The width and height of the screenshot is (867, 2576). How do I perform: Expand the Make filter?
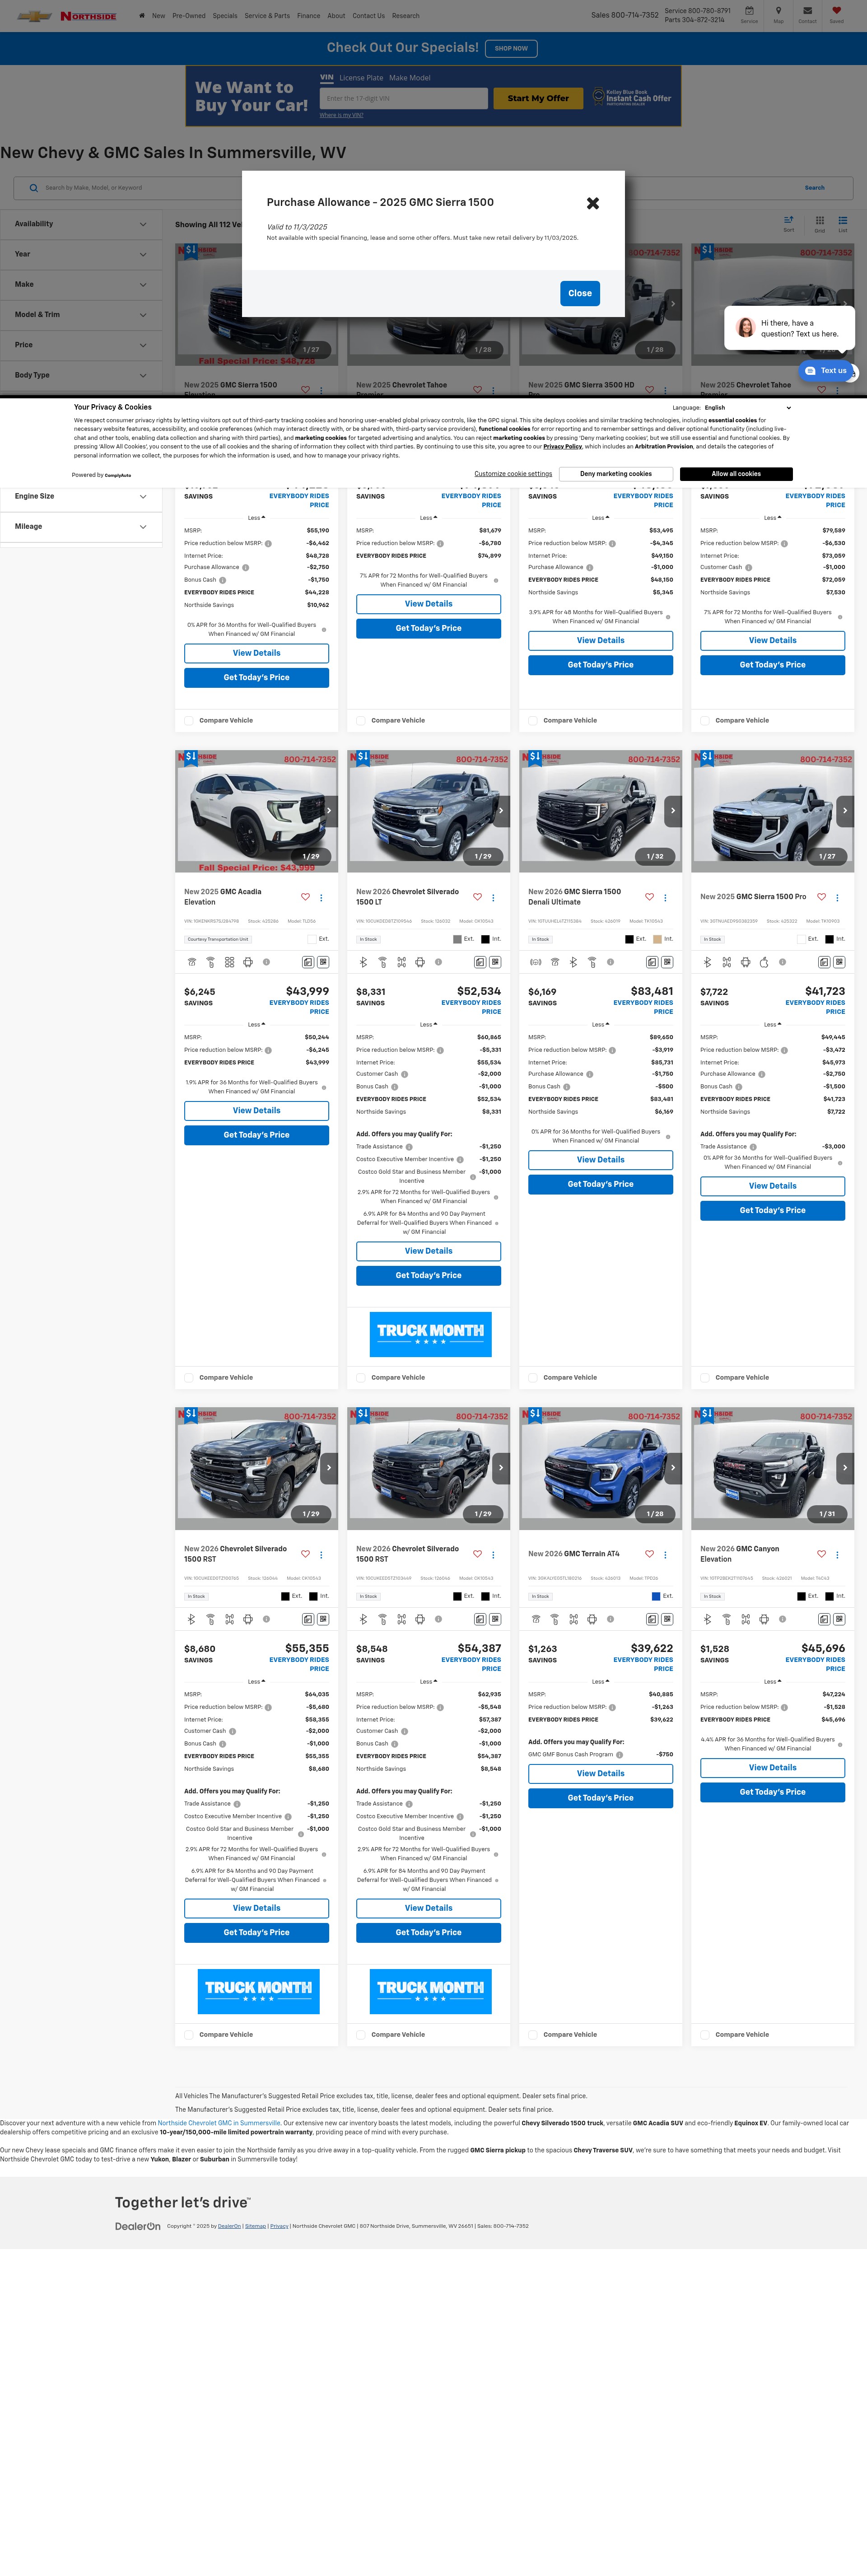click(x=81, y=285)
